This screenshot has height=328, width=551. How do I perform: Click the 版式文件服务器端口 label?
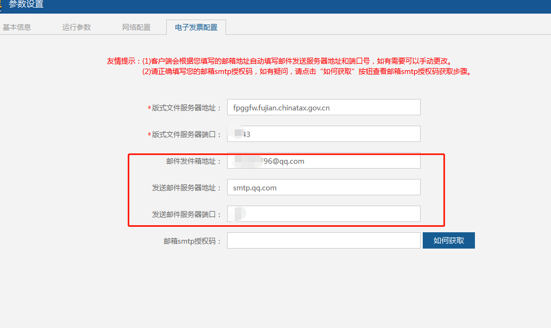[186, 135]
